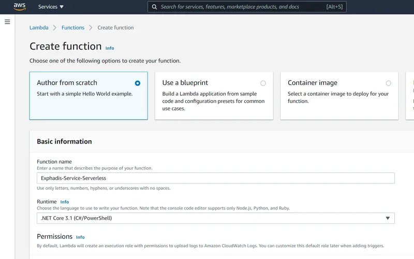Screen dimensions: 414x259
Task: Focus the AWS services search field
Action: [247, 7]
